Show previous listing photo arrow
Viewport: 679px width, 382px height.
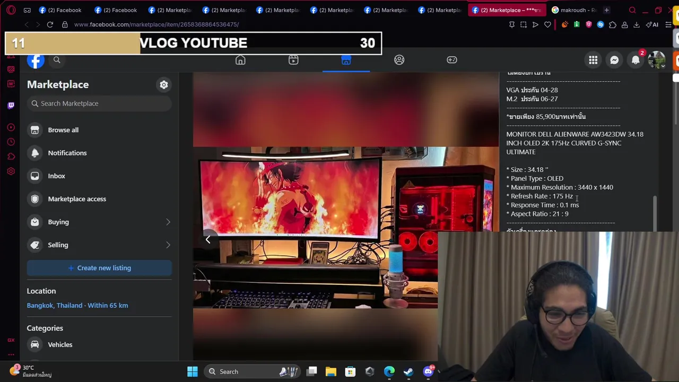click(x=208, y=240)
